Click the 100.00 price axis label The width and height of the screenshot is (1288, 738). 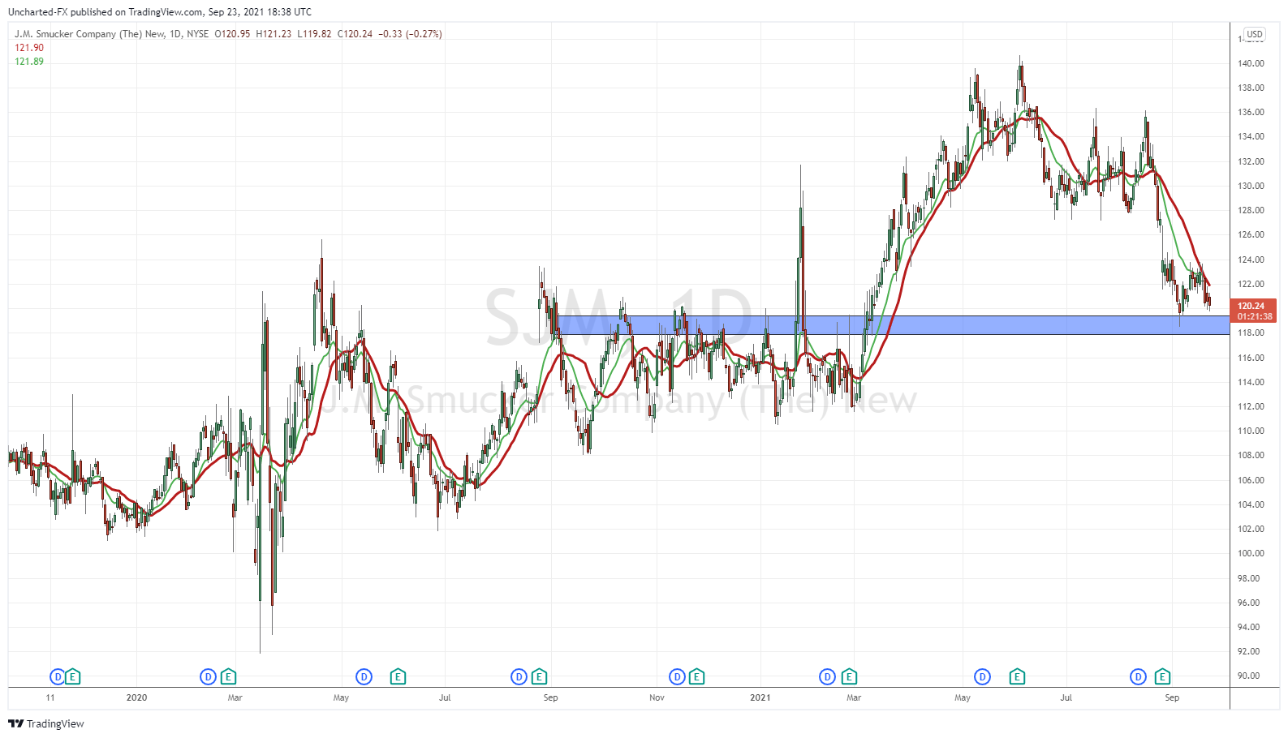click(x=1251, y=553)
